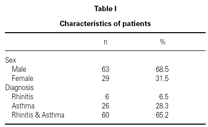Select the "Characteristics of patients" heading
Image resolution: width=208 pixels, height=127 pixels.
tap(105, 24)
